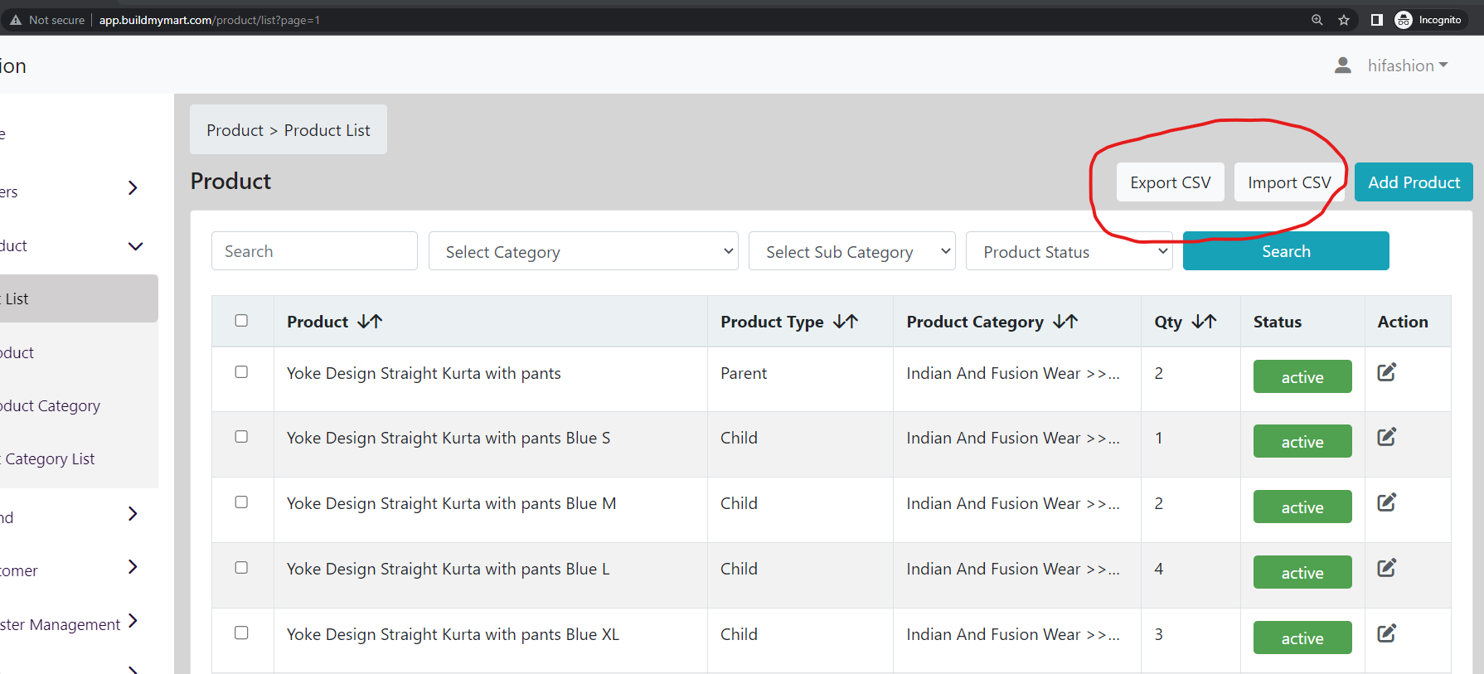Screen dimensions: 1484x674
Task: Open edit icon for Kurta Blue S row
Action: click(1387, 437)
